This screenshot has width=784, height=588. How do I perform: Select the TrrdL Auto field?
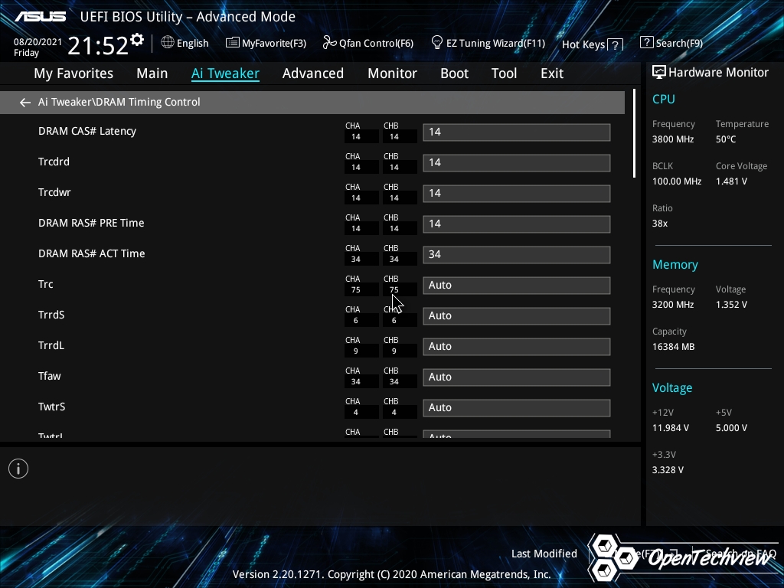point(517,347)
